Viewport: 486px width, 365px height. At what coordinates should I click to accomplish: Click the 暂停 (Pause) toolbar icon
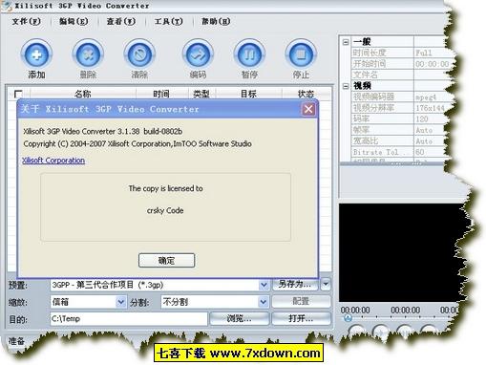[x=249, y=54]
